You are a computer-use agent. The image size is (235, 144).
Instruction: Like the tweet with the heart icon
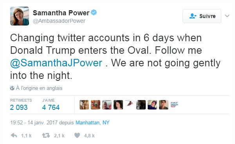coord(77,135)
